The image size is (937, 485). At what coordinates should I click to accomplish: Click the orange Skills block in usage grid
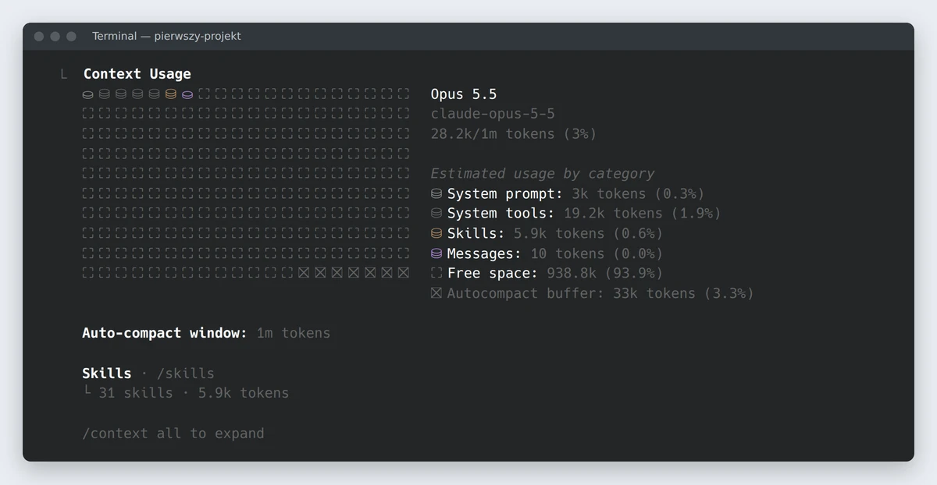[171, 94]
